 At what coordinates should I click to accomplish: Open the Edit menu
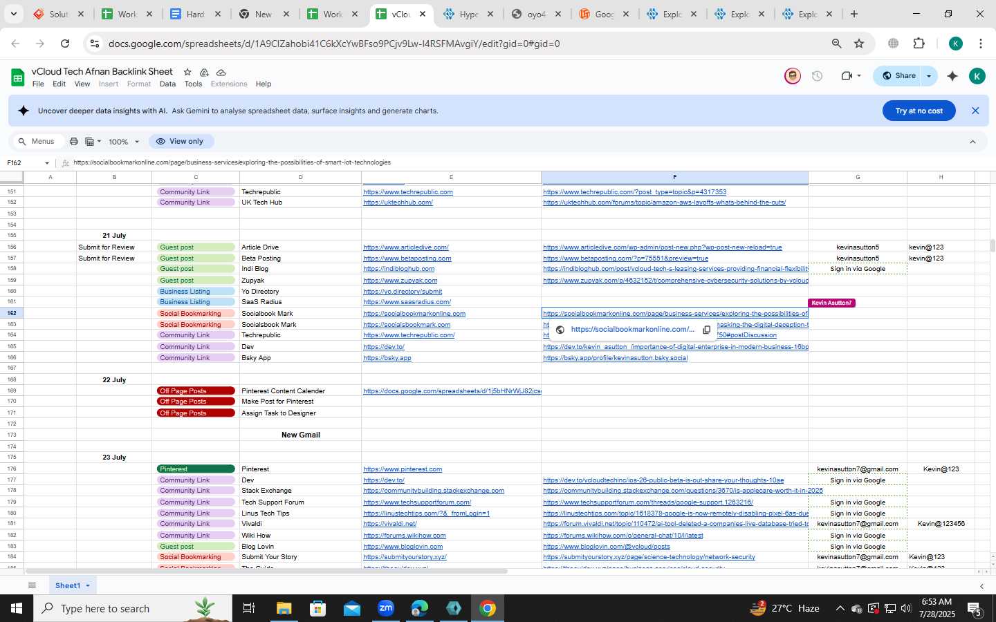click(59, 84)
